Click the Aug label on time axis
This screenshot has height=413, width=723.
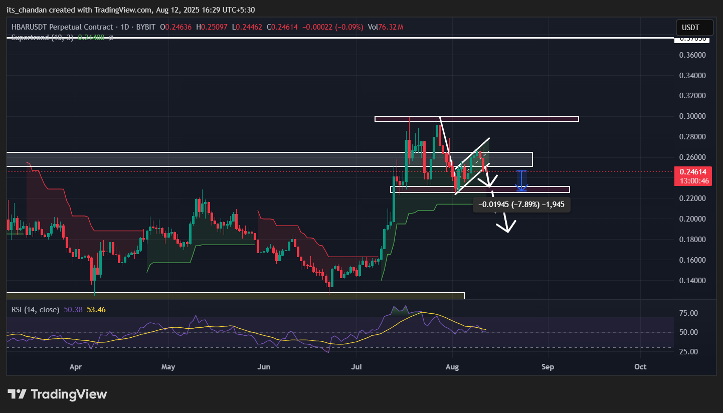452,367
